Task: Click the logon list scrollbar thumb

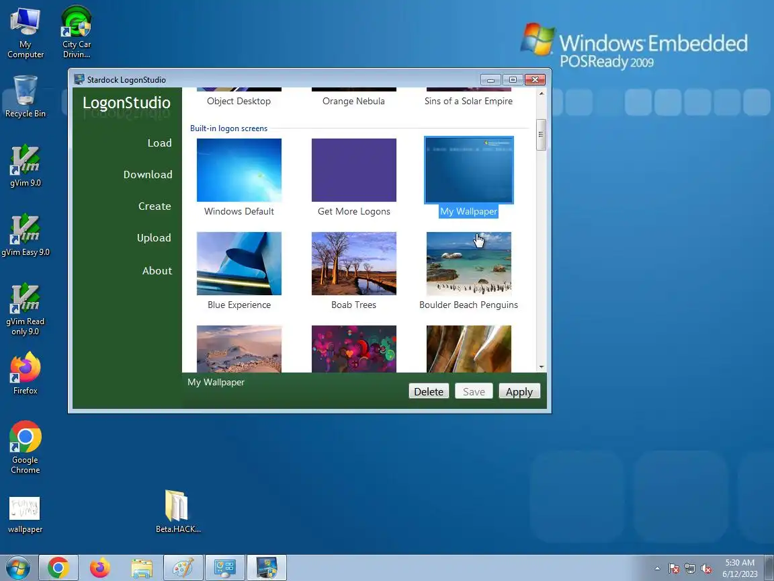Action: coord(542,134)
